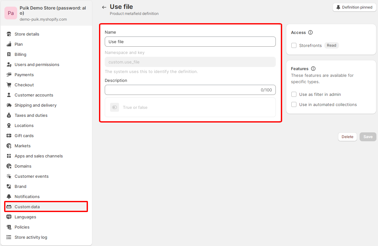Go to Taxes and duties
The image size is (378, 246).
tap(31, 115)
